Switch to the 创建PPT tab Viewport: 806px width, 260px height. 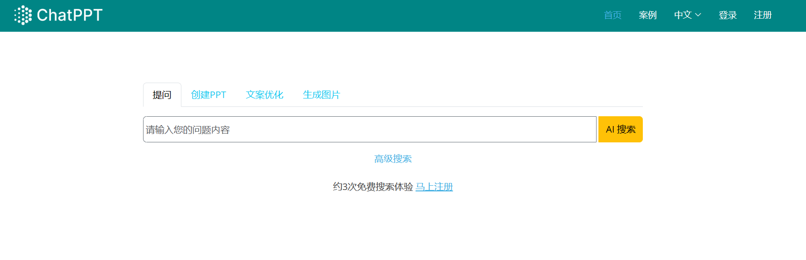click(x=209, y=95)
